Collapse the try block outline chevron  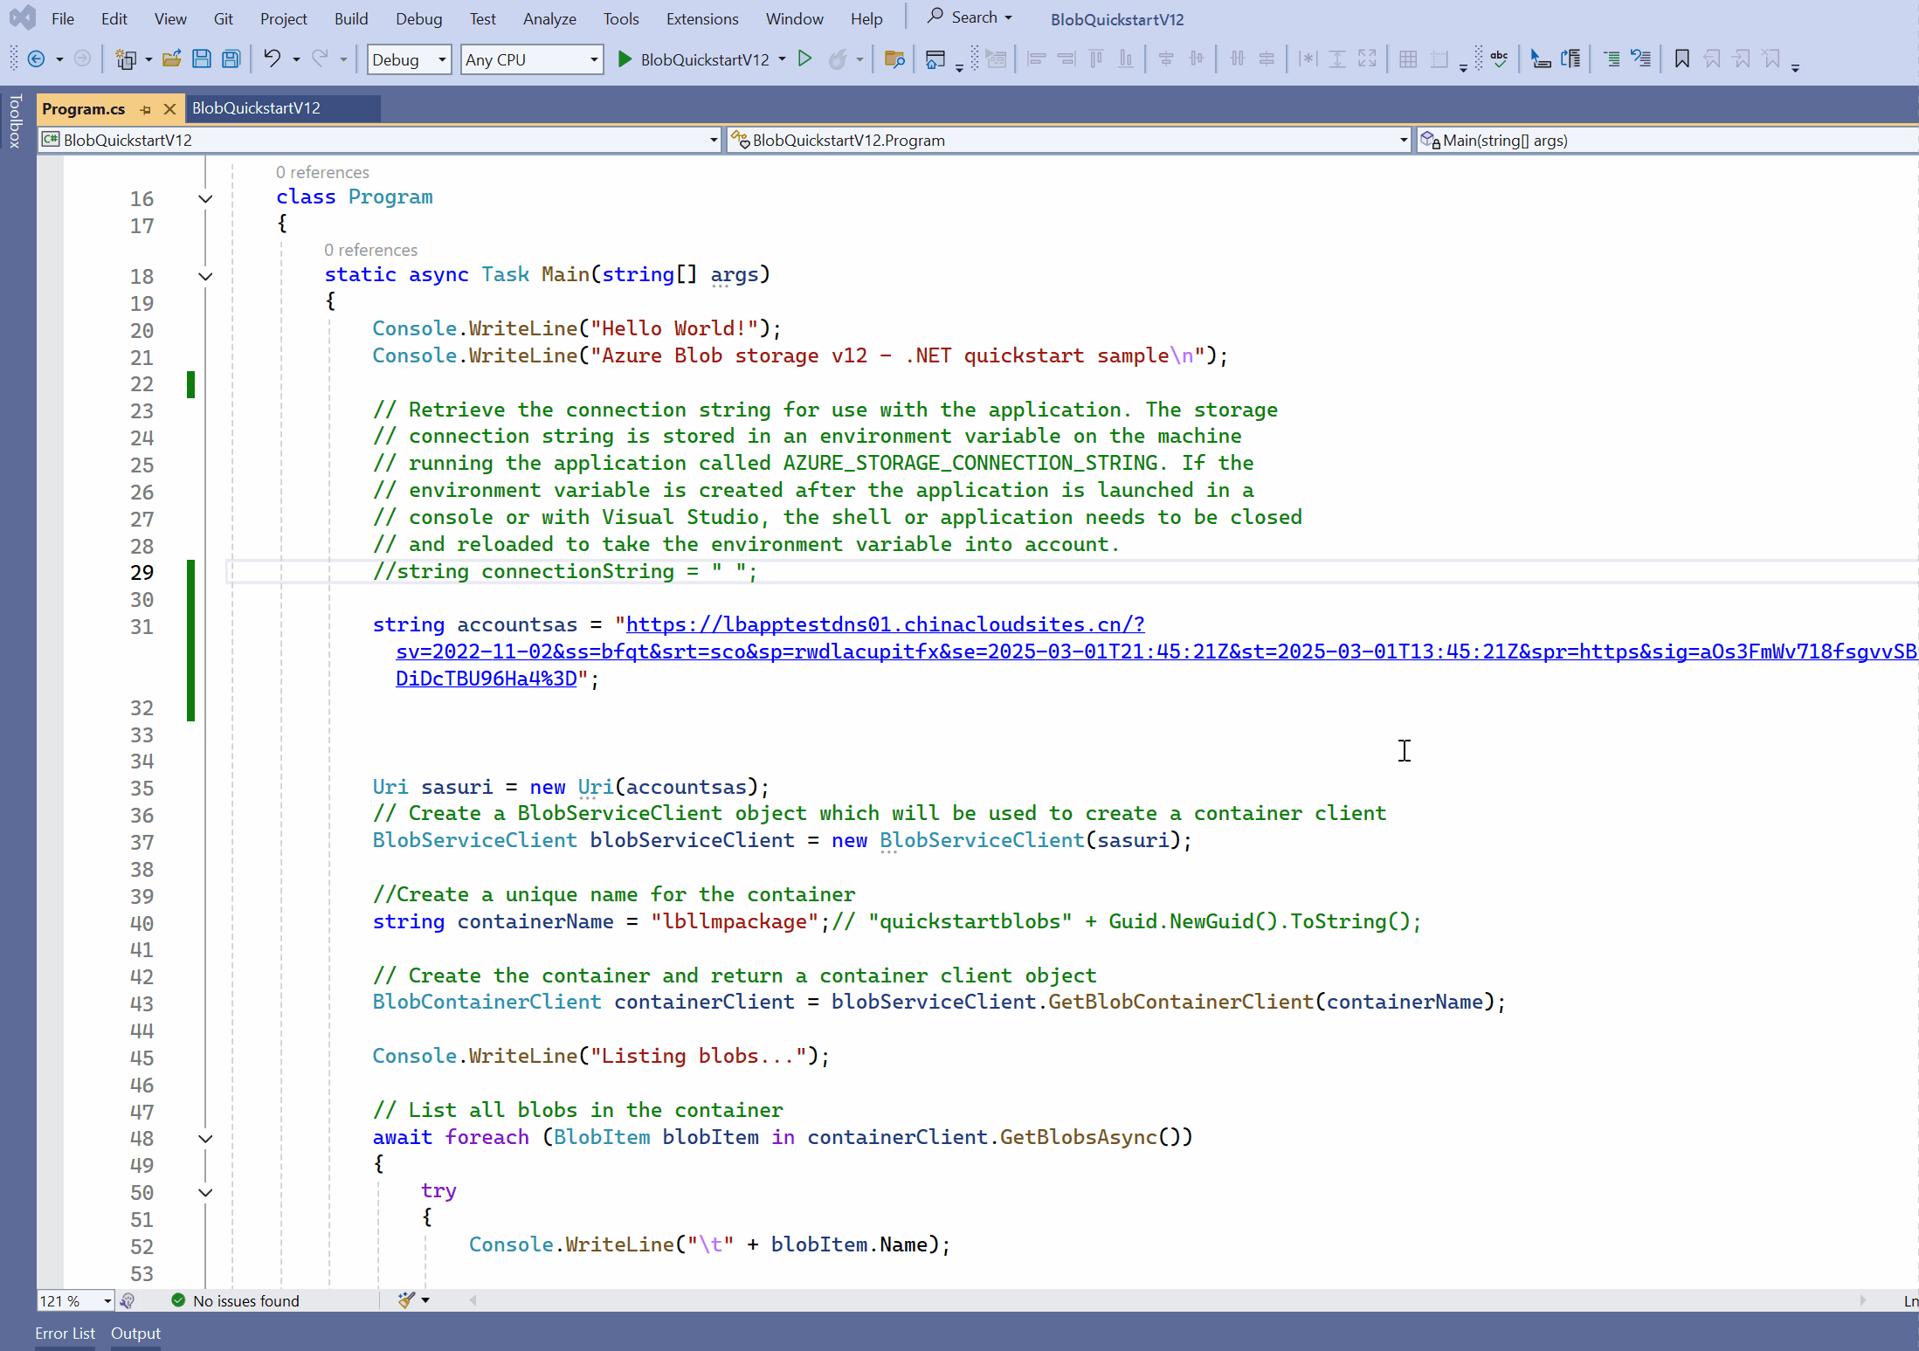tap(205, 1192)
